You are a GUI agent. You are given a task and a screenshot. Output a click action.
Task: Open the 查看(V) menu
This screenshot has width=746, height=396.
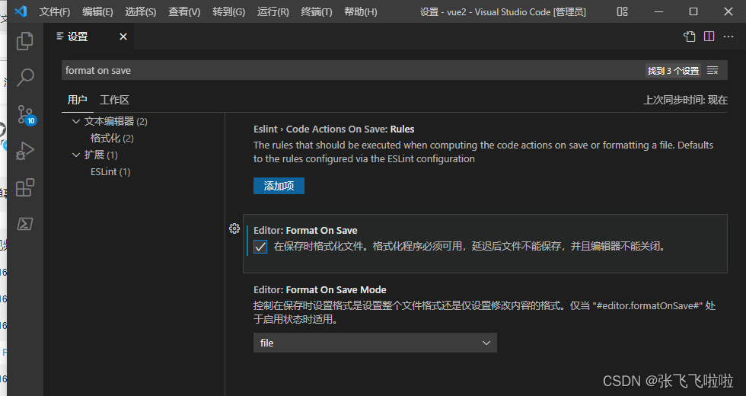pyautogui.click(x=184, y=11)
